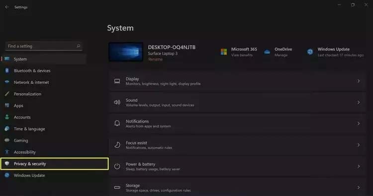Image resolution: width=373 pixels, height=196 pixels.
Task: Open Focus assist settings row
Action: point(237,145)
